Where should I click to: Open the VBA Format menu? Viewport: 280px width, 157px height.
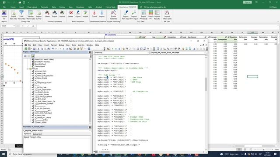[x=53, y=45]
